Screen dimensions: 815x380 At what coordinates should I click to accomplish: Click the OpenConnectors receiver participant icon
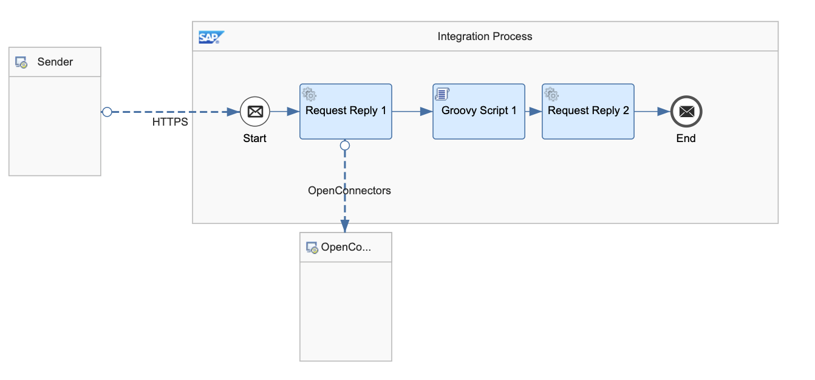pyautogui.click(x=312, y=248)
